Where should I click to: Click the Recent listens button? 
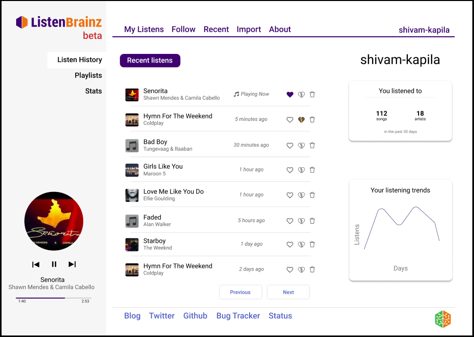point(150,60)
